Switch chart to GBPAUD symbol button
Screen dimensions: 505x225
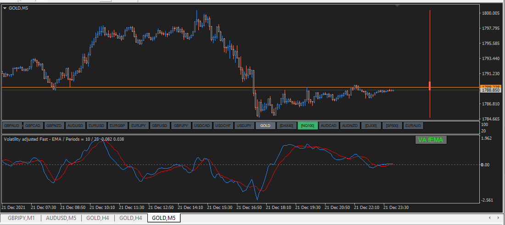pos(12,126)
